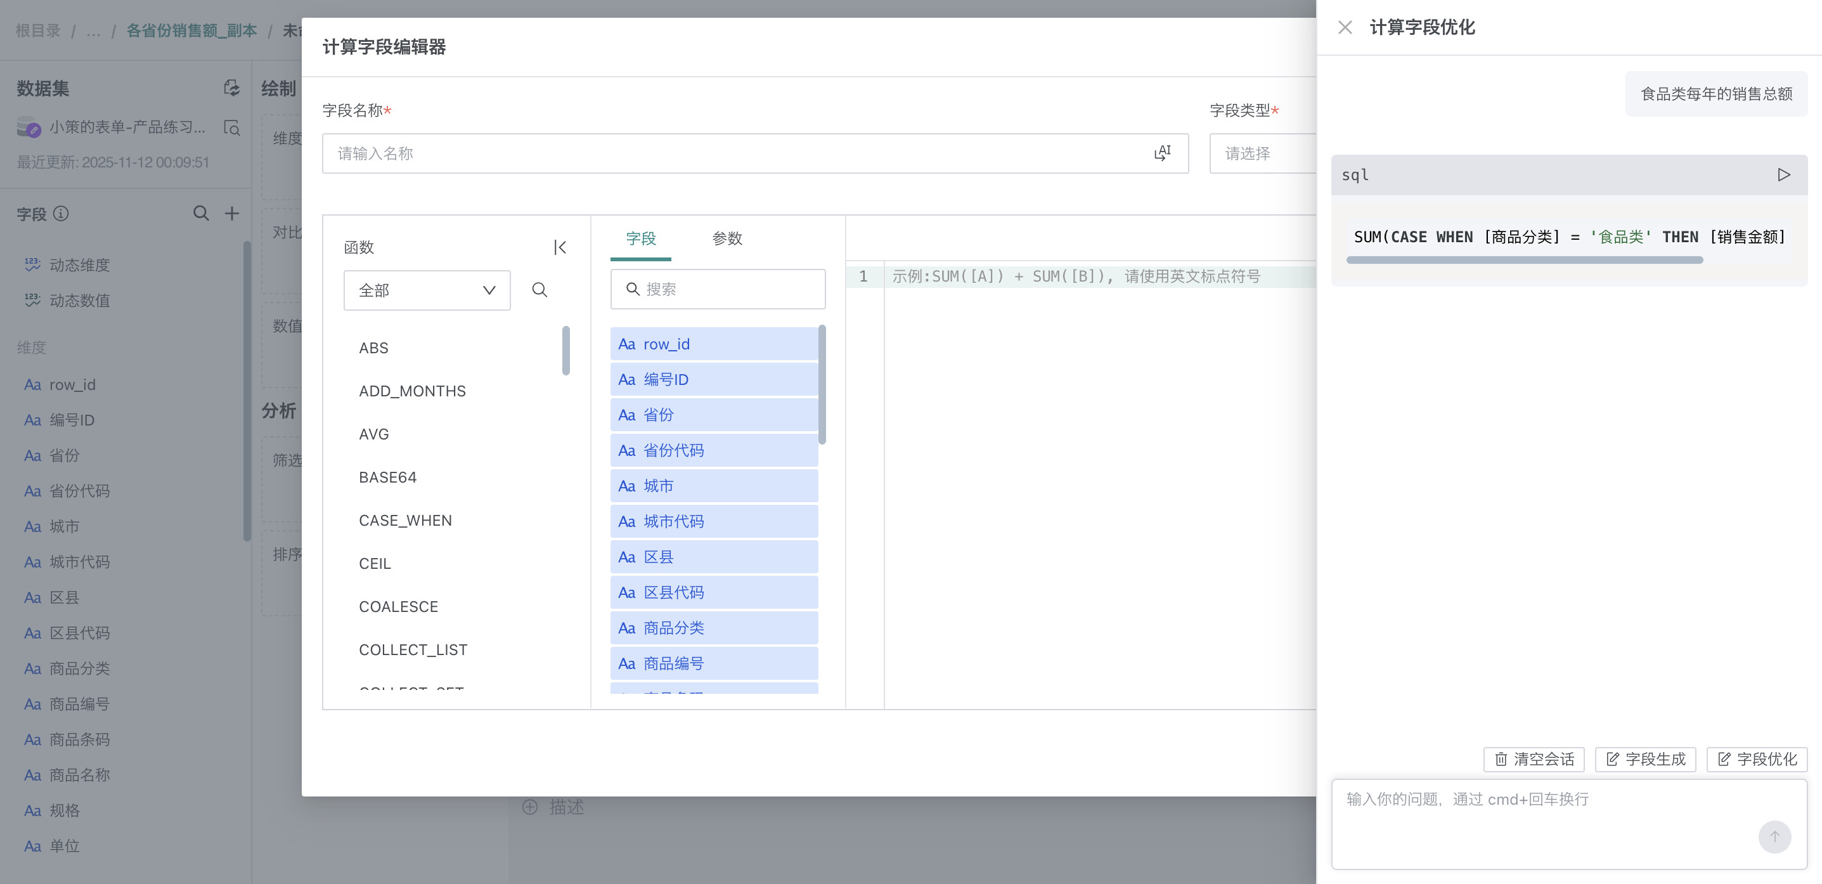This screenshot has height=884, width=1822.
Task: Switch to the 参数 tab
Action: 727,238
